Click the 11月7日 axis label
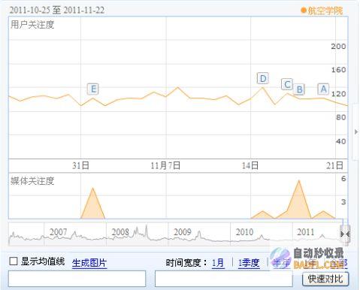This screenshot has width=360, height=290. point(165,165)
